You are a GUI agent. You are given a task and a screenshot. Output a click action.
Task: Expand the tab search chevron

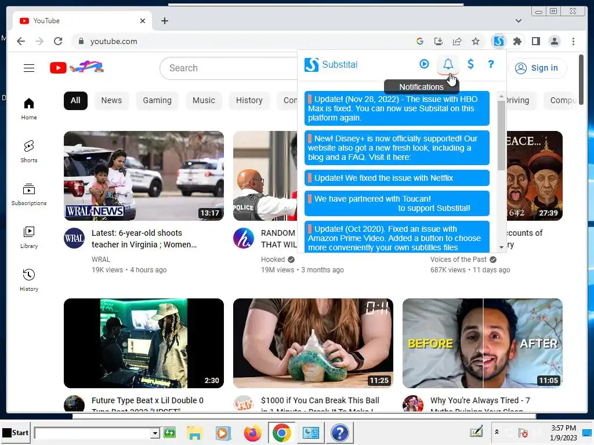(x=518, y=21)
